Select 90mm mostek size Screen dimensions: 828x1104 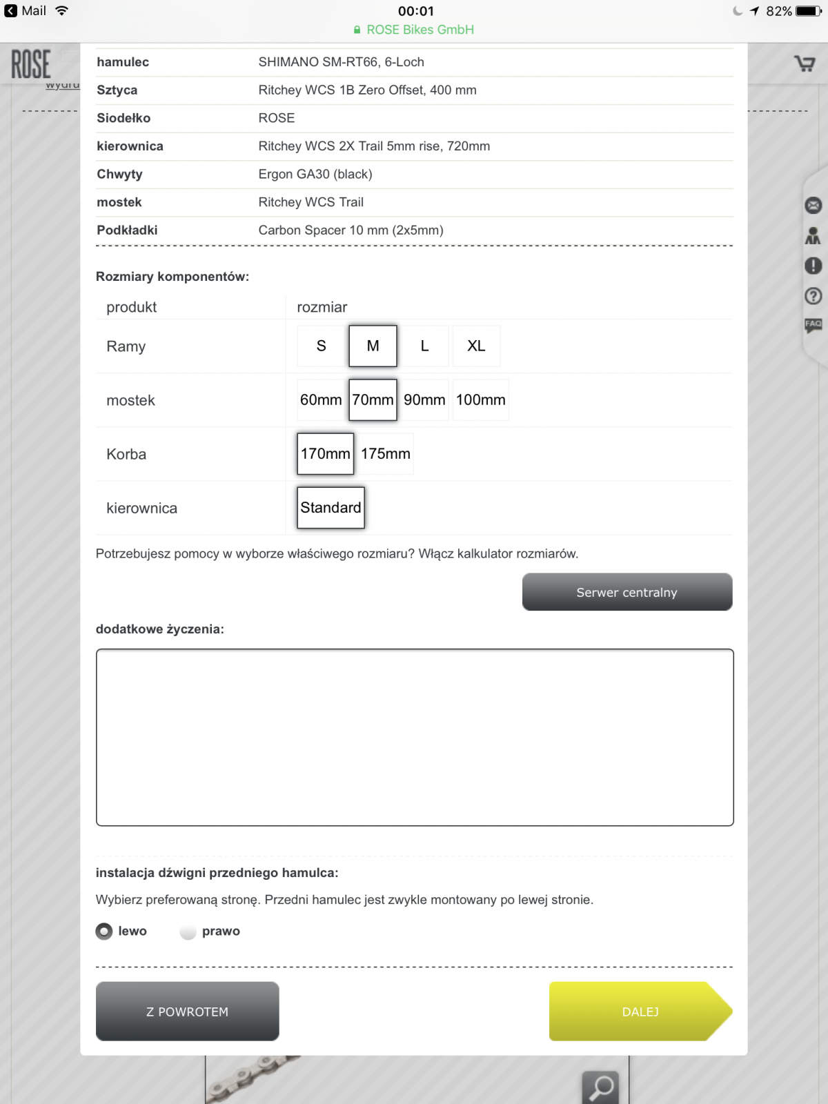coord(424,400)
